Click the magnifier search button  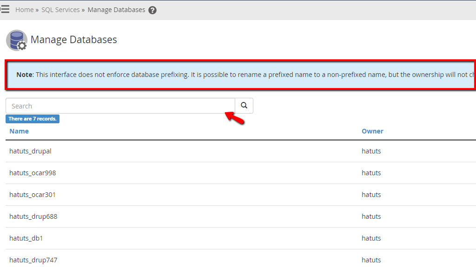(244, 106)
